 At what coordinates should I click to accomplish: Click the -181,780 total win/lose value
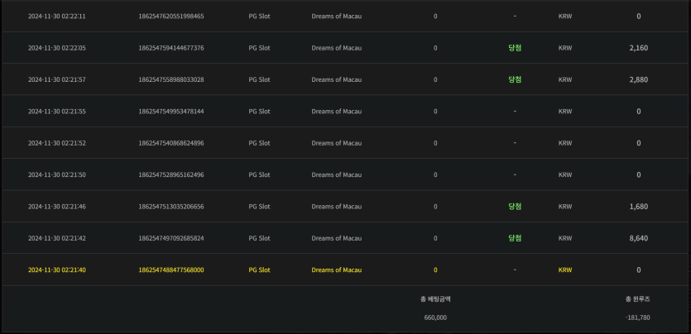pos(638,317)
